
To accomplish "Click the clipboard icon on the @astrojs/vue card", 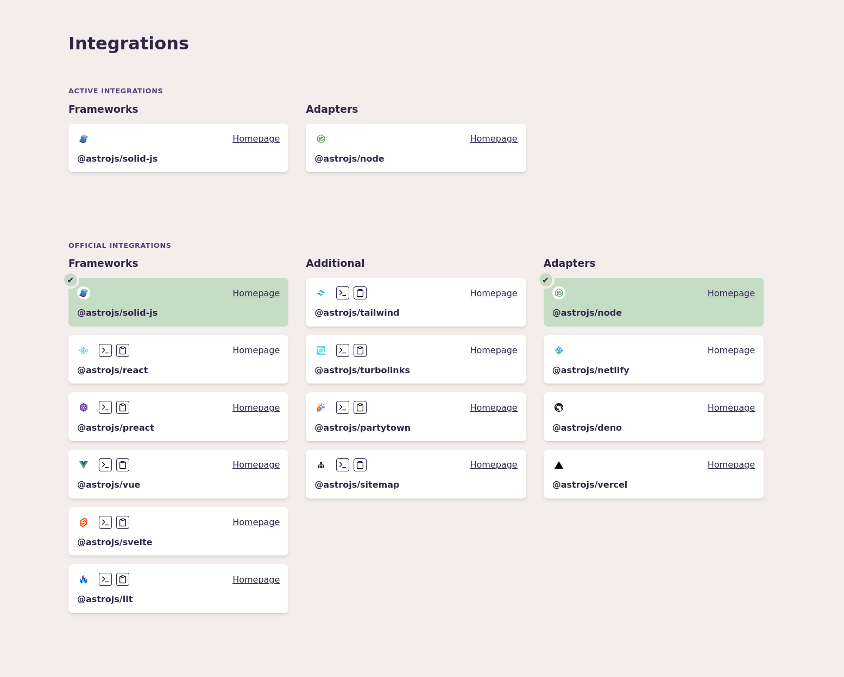I will click(x=123, y=465).
